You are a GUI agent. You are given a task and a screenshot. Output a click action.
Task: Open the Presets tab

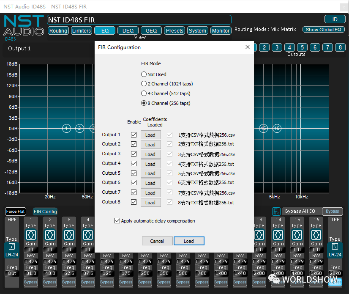coord(174,30)
